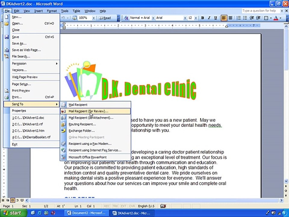Choose Mail Recipient (as Attachment)

tap(95, 118)
